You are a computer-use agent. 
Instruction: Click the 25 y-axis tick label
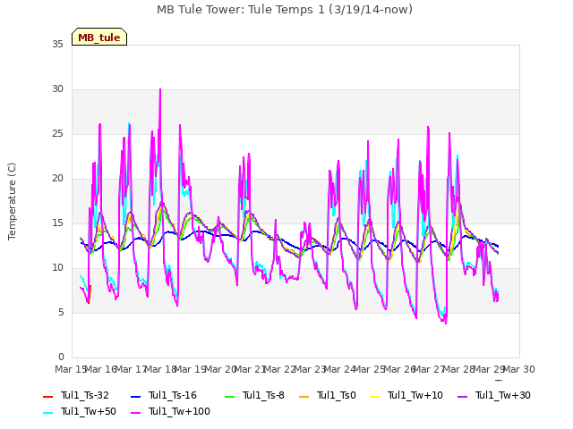(x=57, y=134)
